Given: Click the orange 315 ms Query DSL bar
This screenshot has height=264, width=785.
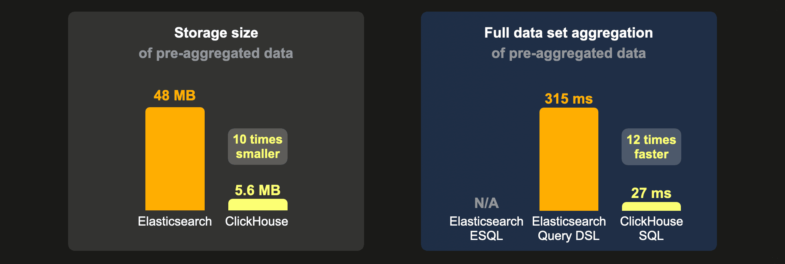Looking at the screenshot, I should click(x=569, y=159).
